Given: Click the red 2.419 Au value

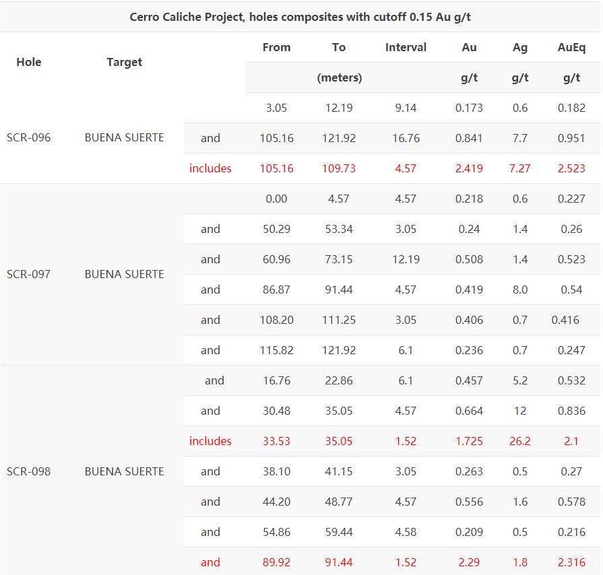Looking at the screenshot, I should (469, 168).
